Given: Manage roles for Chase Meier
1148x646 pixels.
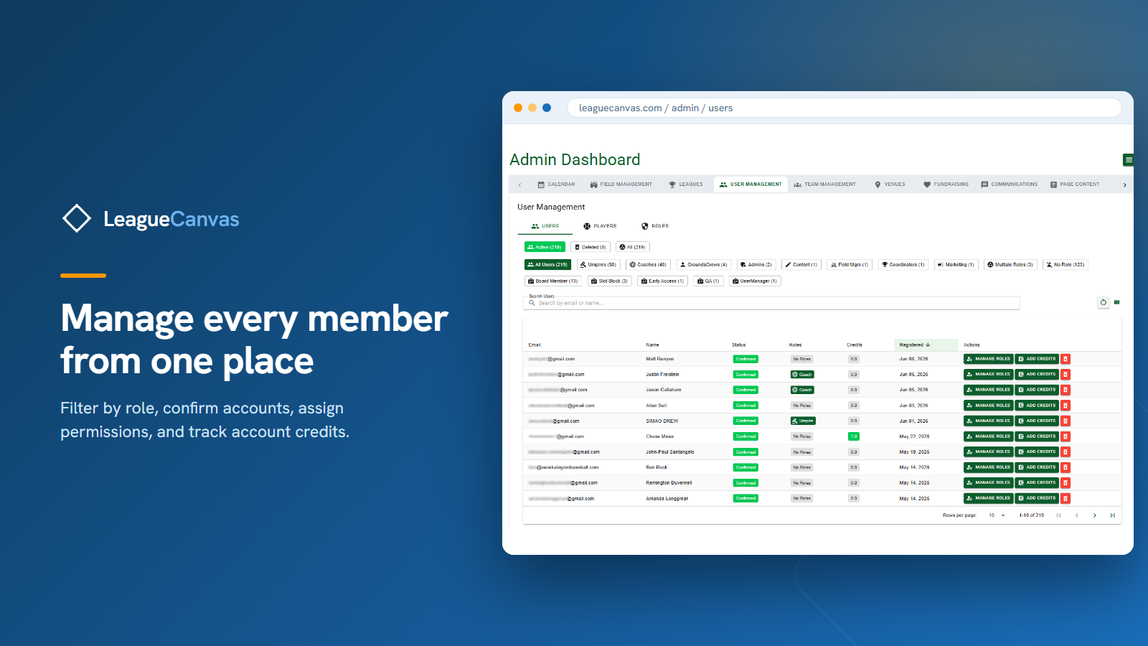Looking at the screenshot, I should (x=989, y=436).
